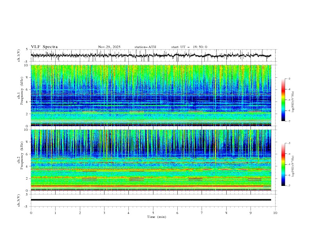Click the time axis tick label '9'
Image resolution: width=310 pixels, height=239 pixels.
pos(251,213)
